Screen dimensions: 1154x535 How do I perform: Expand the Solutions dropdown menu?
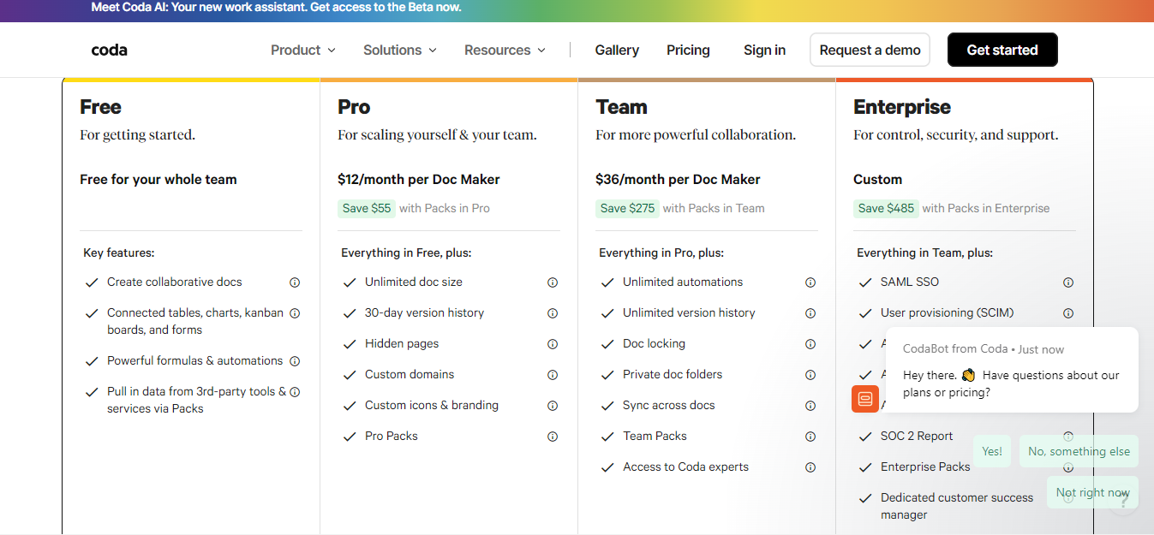(400, 50)
